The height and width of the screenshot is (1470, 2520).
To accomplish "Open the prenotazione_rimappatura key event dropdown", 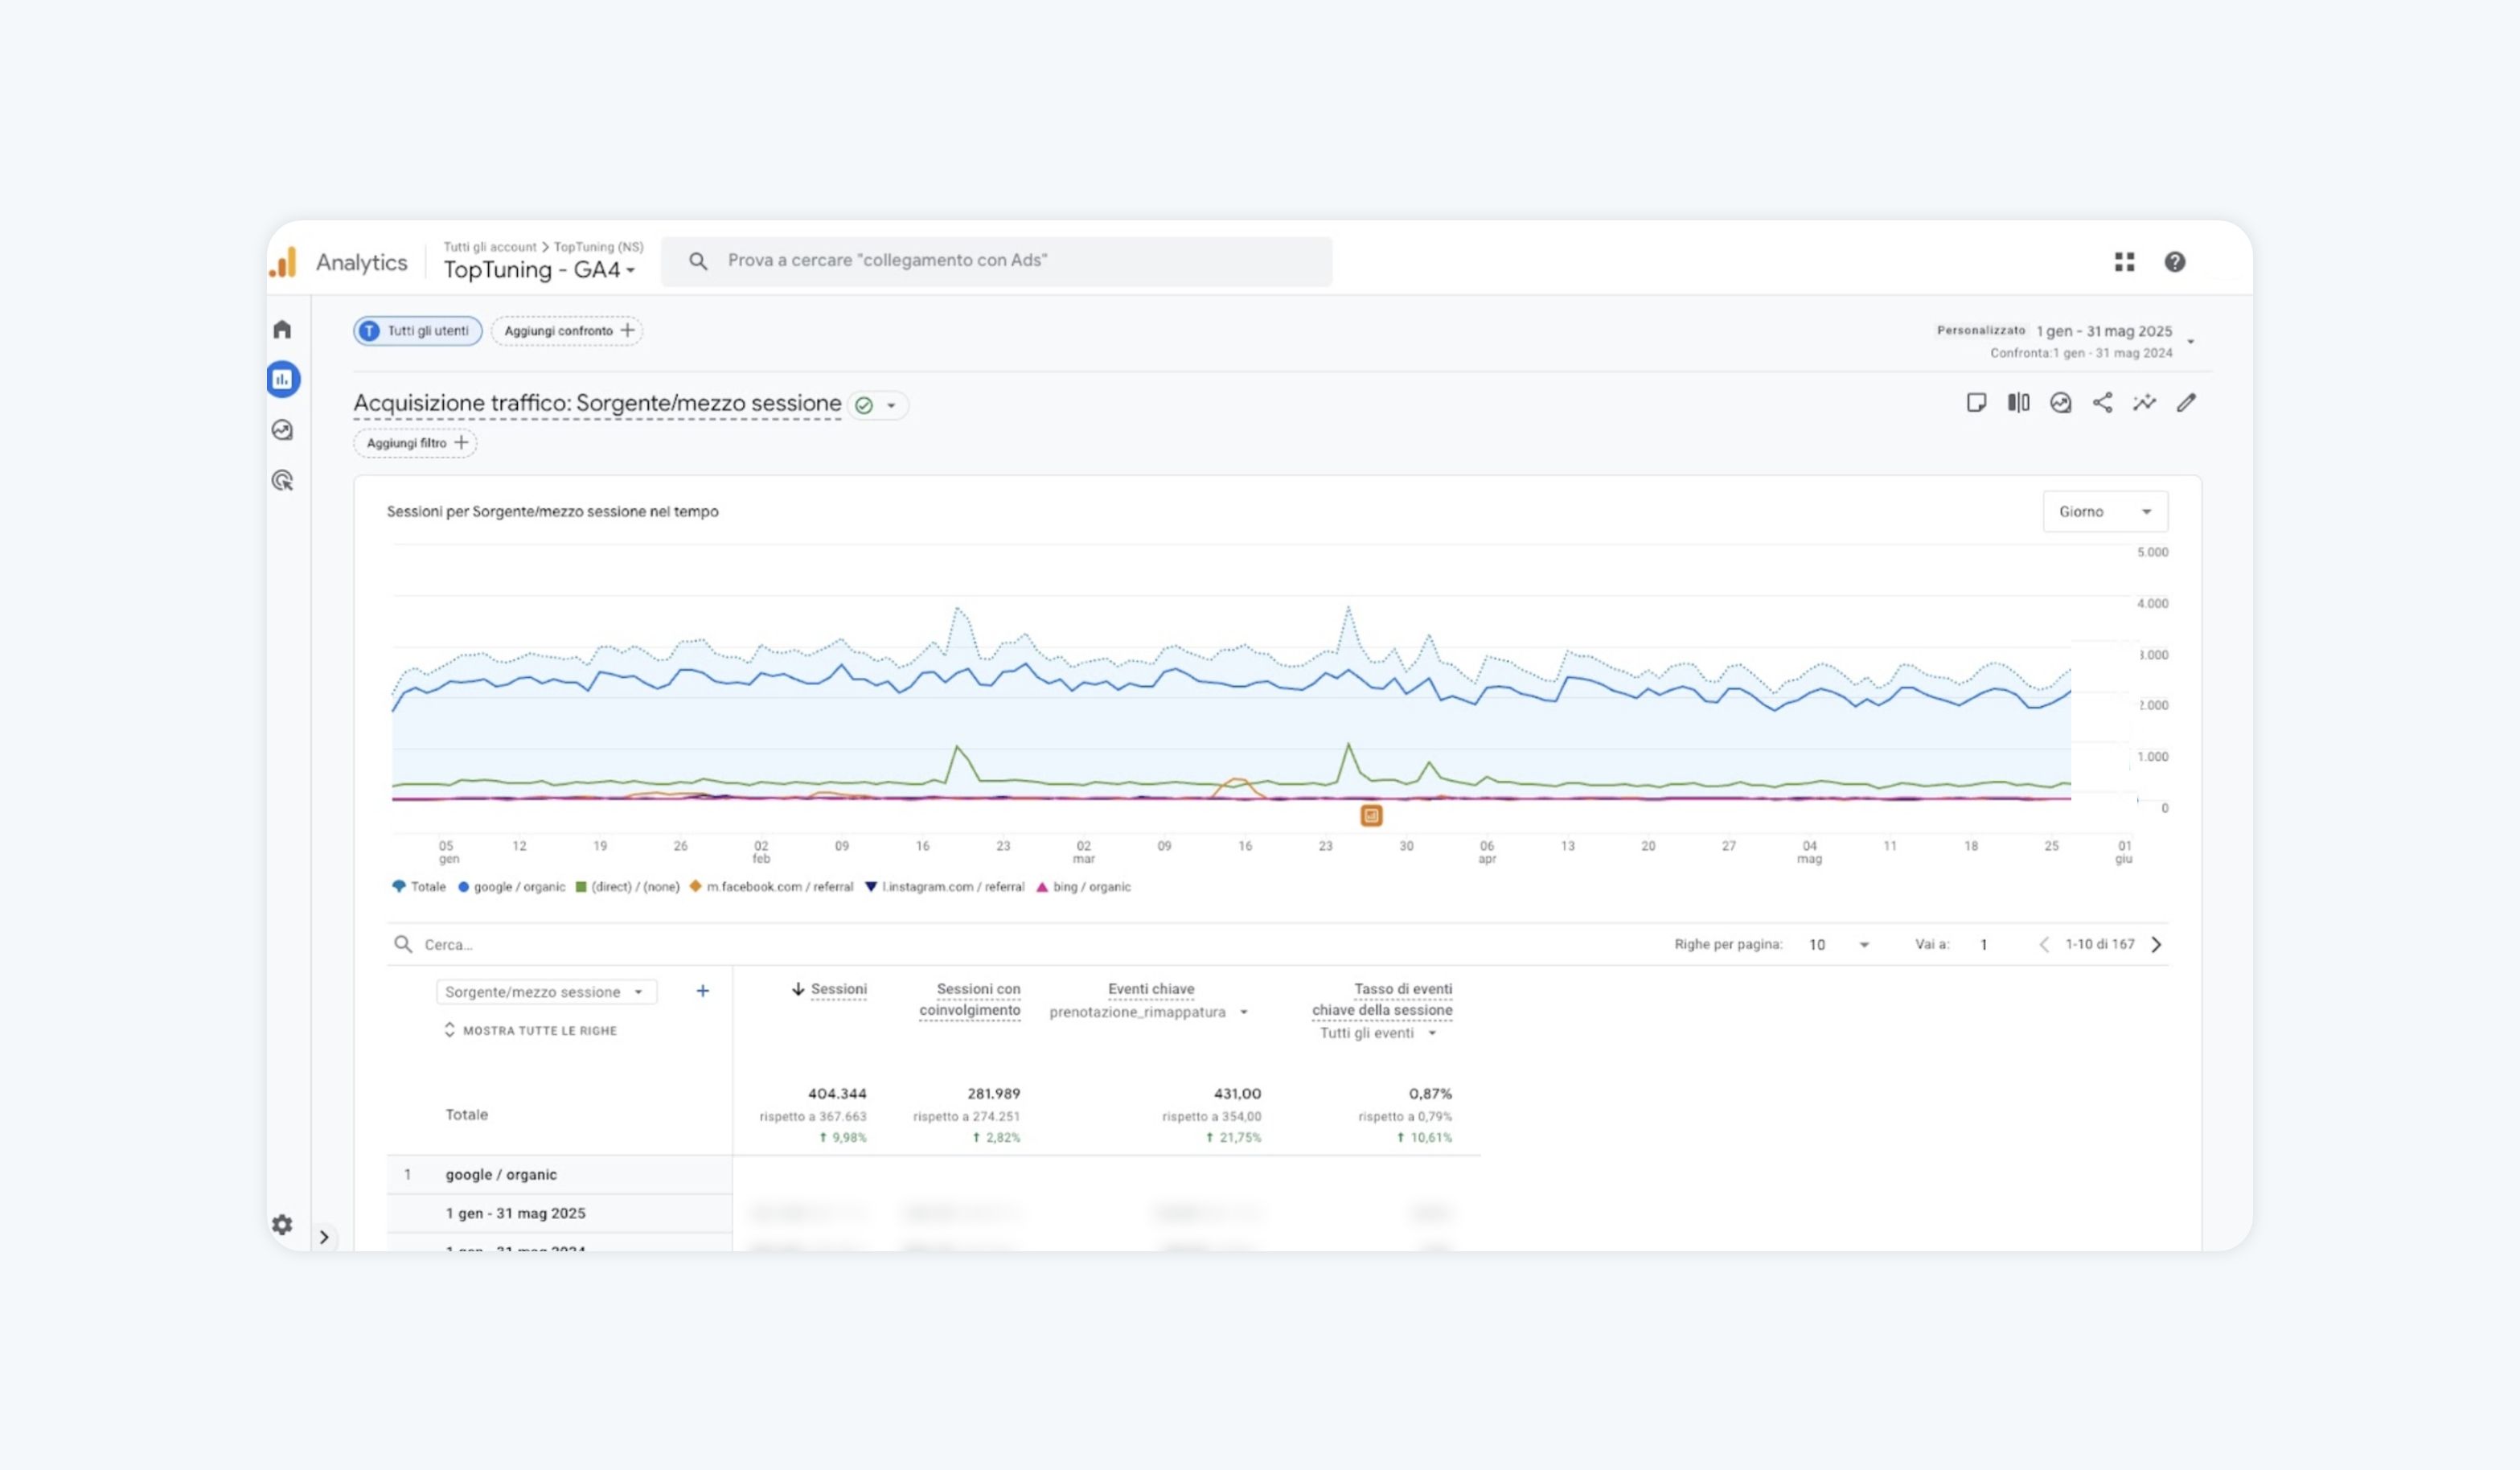I will (x=1148, y=1012).
